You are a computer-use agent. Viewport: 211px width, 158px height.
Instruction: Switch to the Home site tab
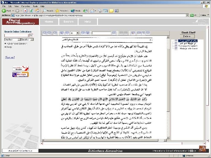[49, 22]
